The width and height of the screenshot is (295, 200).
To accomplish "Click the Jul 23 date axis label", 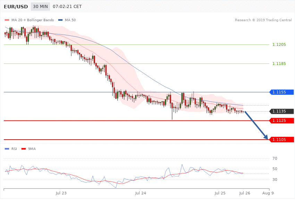I will pos(61,193).
